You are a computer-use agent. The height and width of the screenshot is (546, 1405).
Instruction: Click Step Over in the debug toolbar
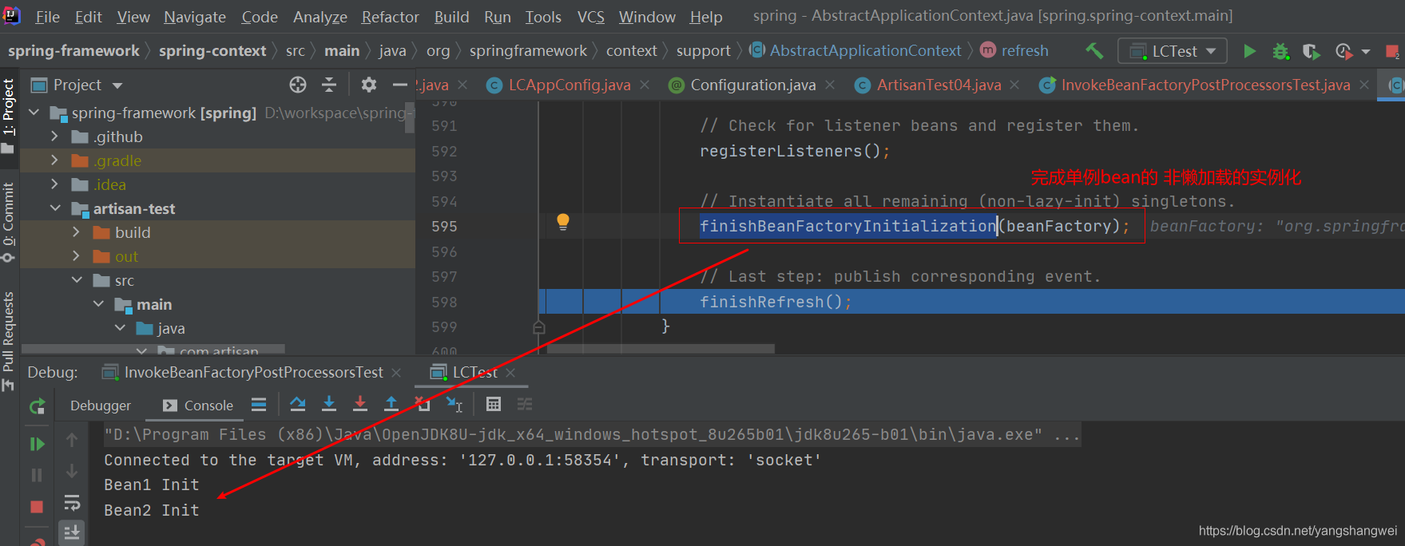(x=298, y=405)
